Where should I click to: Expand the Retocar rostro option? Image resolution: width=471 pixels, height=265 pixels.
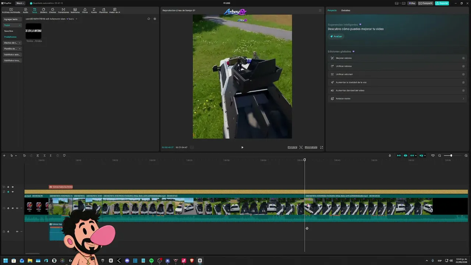click(397, 99)
